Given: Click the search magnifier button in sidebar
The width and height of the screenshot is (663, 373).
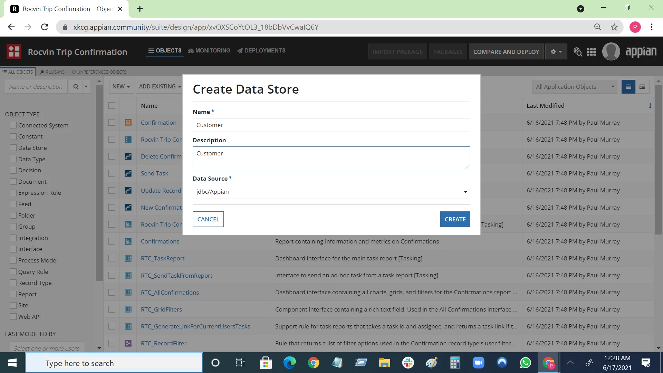Looking at the screenshot, I should click(76, 87).
